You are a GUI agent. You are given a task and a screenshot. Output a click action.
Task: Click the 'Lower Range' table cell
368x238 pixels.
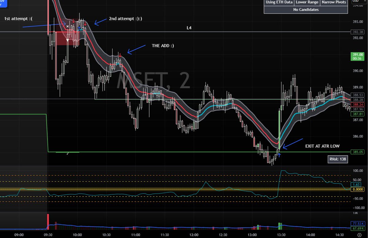coord(307,2)
